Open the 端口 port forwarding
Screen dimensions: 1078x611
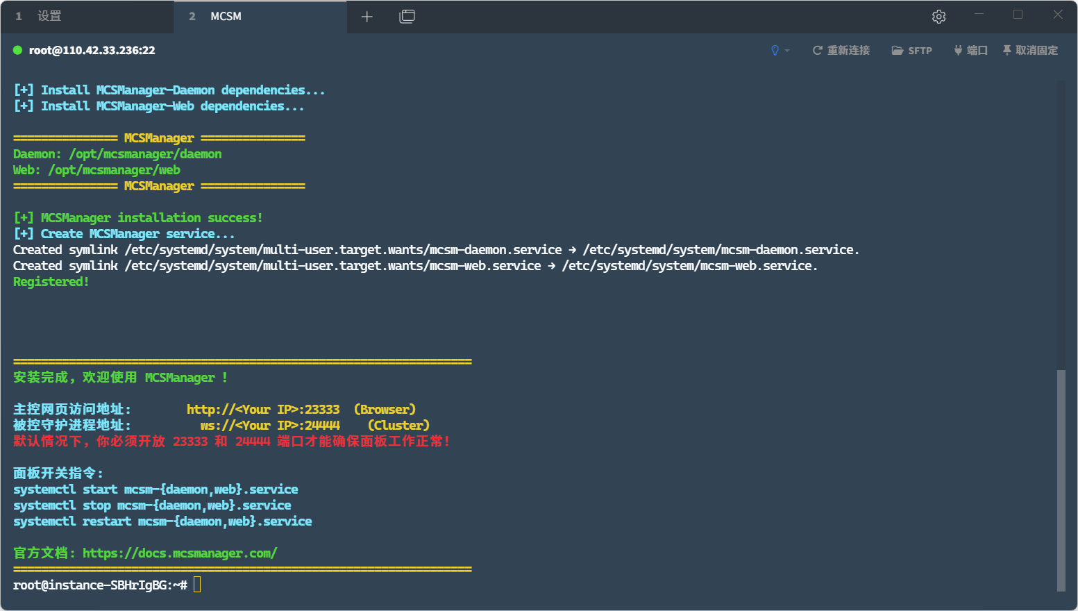point(970,50)
